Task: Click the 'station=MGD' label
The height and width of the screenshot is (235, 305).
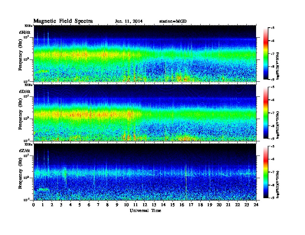Action: tap(173, 22)
